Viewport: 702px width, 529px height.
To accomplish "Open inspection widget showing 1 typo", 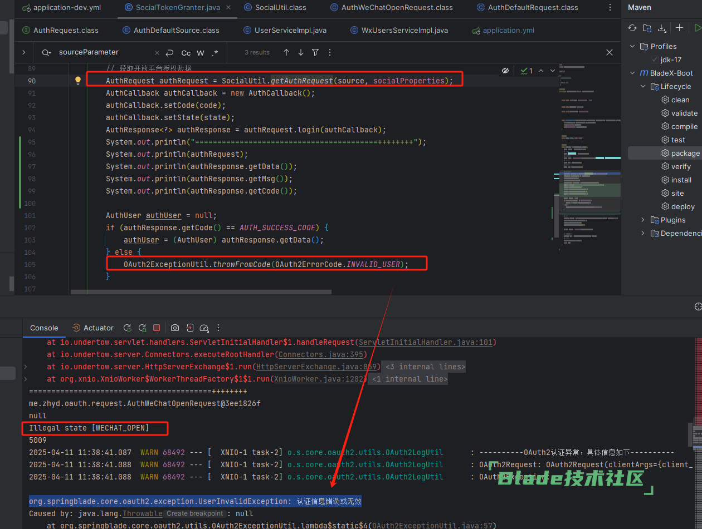I will (x=527, y=71).
